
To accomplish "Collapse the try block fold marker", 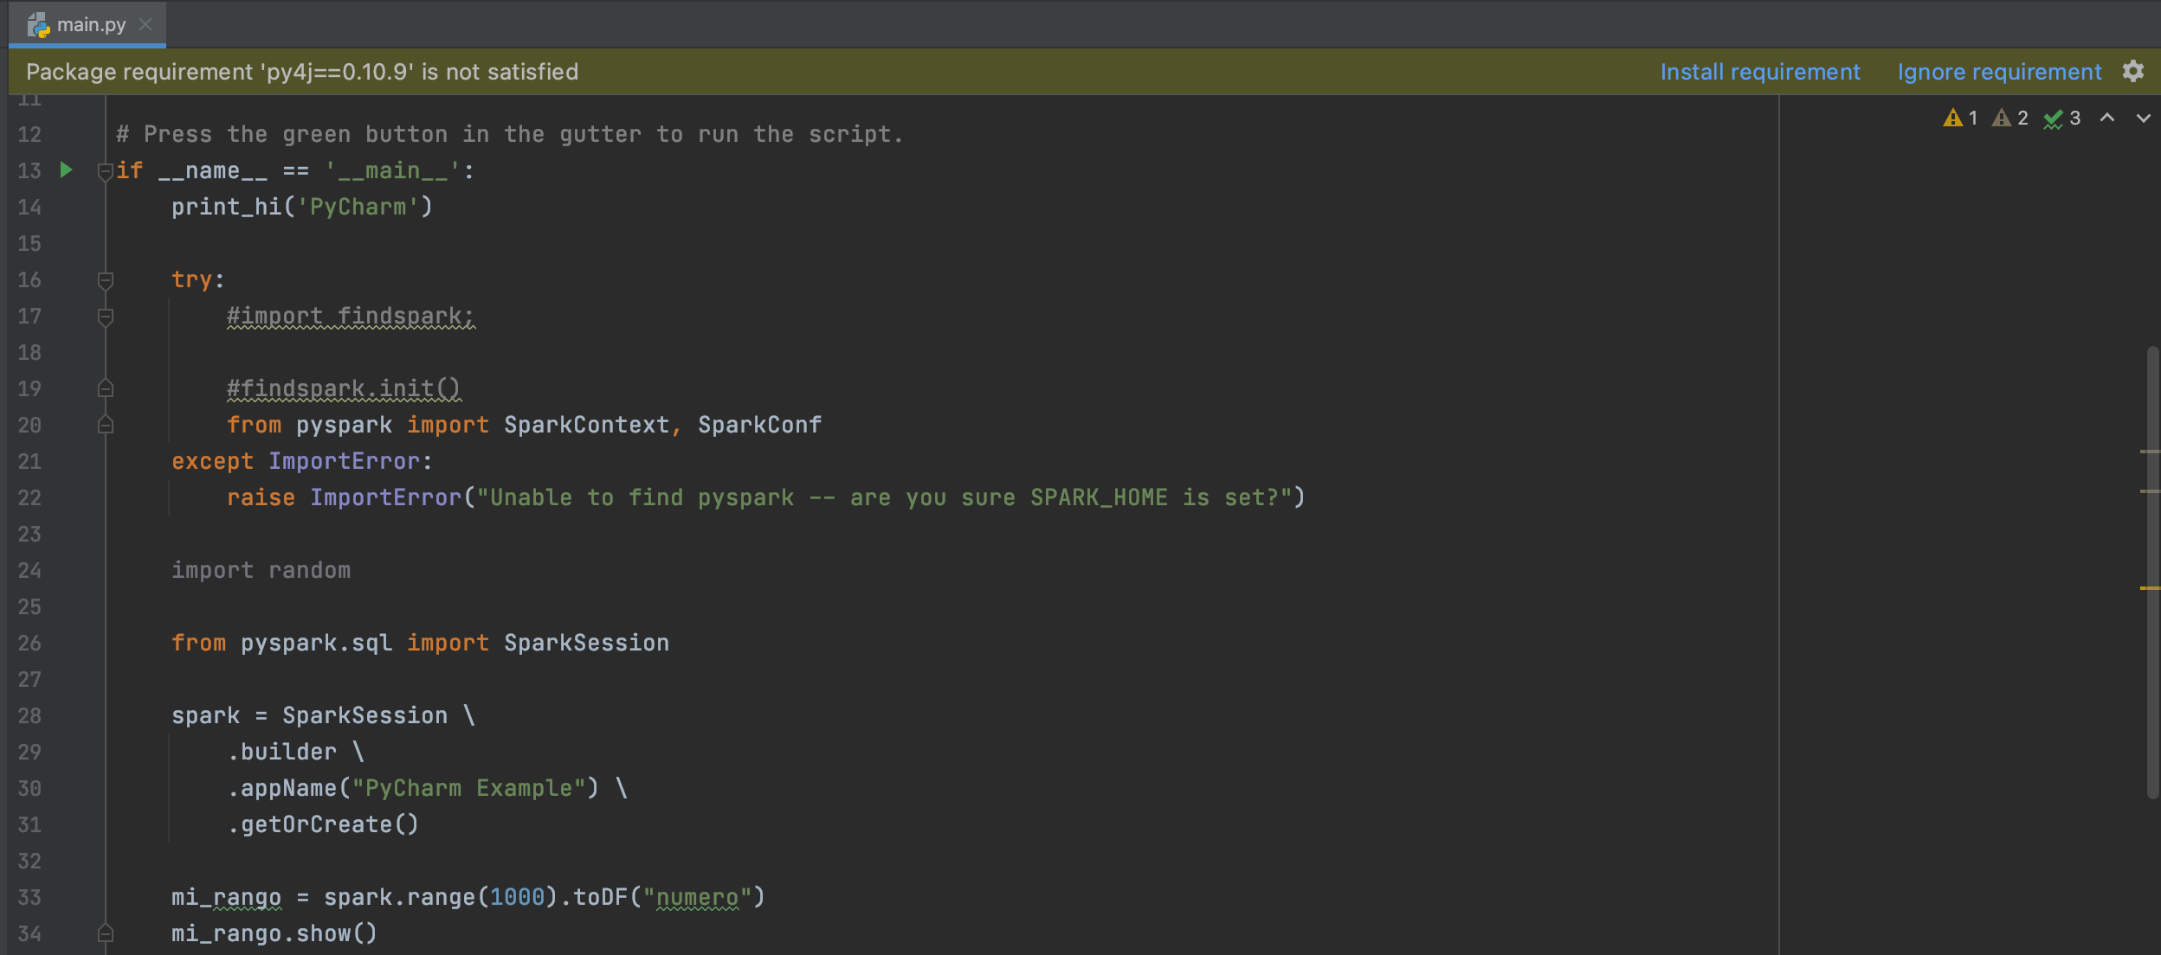I will pyautogui.click(x=106, y=280).
